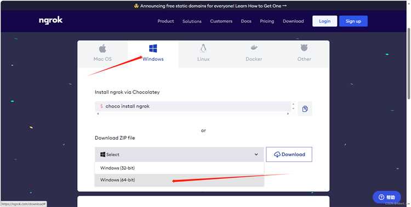Select the Windows tab
This screenshot has width=411, height=207.
(x=153, y=54)
